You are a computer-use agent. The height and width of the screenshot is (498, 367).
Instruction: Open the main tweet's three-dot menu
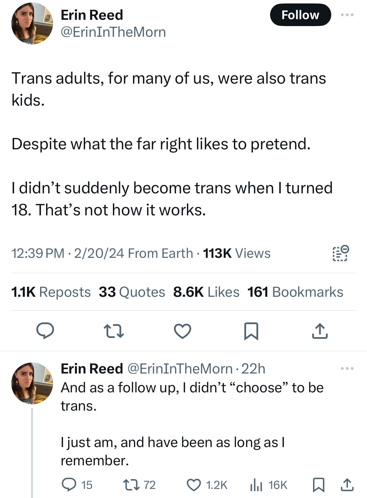click(347, 15)
